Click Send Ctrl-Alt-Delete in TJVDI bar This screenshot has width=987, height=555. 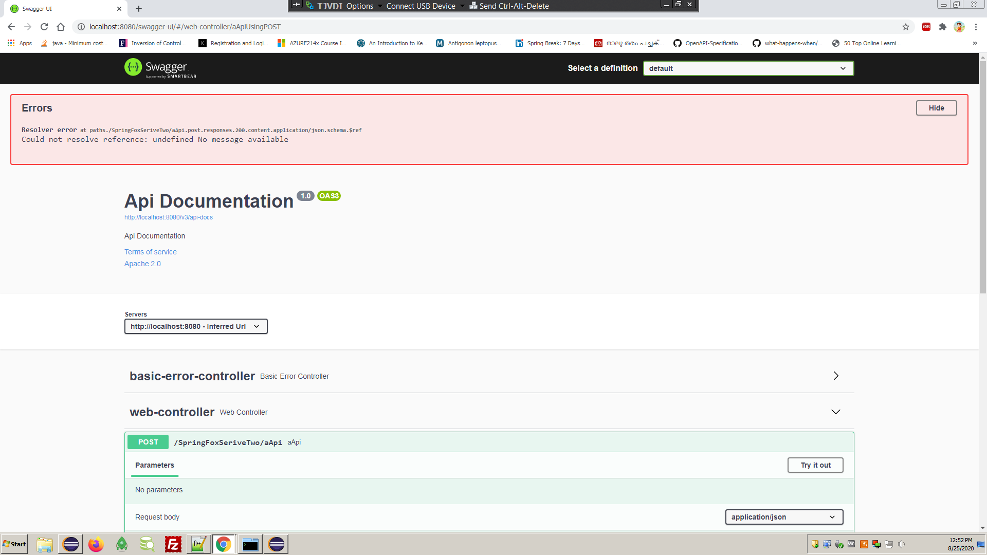pyautogui.click(x=509, y=6)
